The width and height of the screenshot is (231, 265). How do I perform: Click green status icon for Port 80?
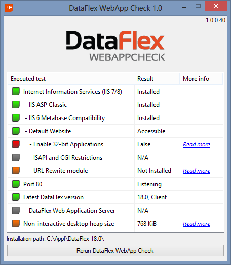(16, 184)
